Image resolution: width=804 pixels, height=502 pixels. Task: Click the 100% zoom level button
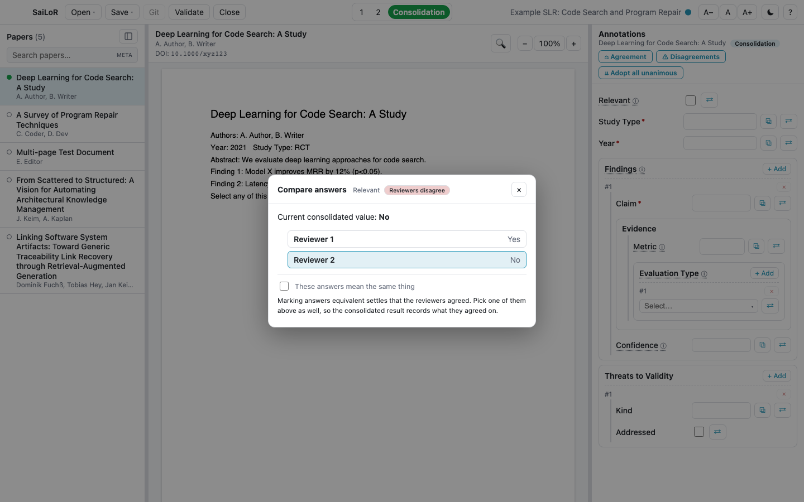pyautogui.click(x=549, y=44)
